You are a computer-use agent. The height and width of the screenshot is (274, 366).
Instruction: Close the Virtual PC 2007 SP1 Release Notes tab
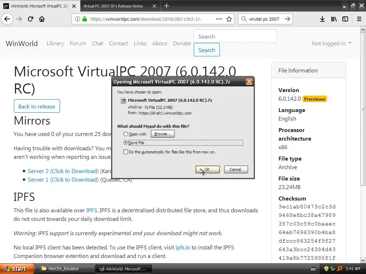[x=154, y=6]
